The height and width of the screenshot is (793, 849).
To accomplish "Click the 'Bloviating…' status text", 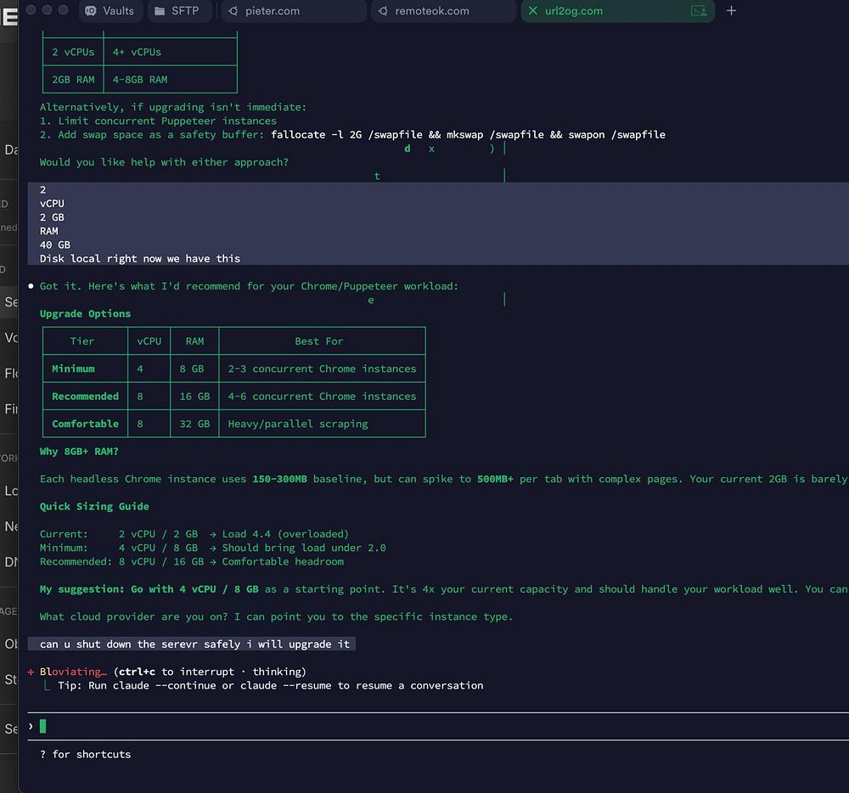I will 73,672.
